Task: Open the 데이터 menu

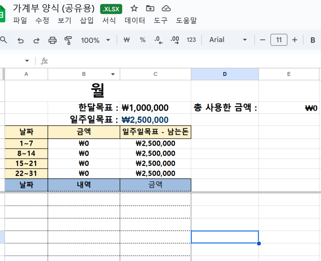Action: [135, 20]
